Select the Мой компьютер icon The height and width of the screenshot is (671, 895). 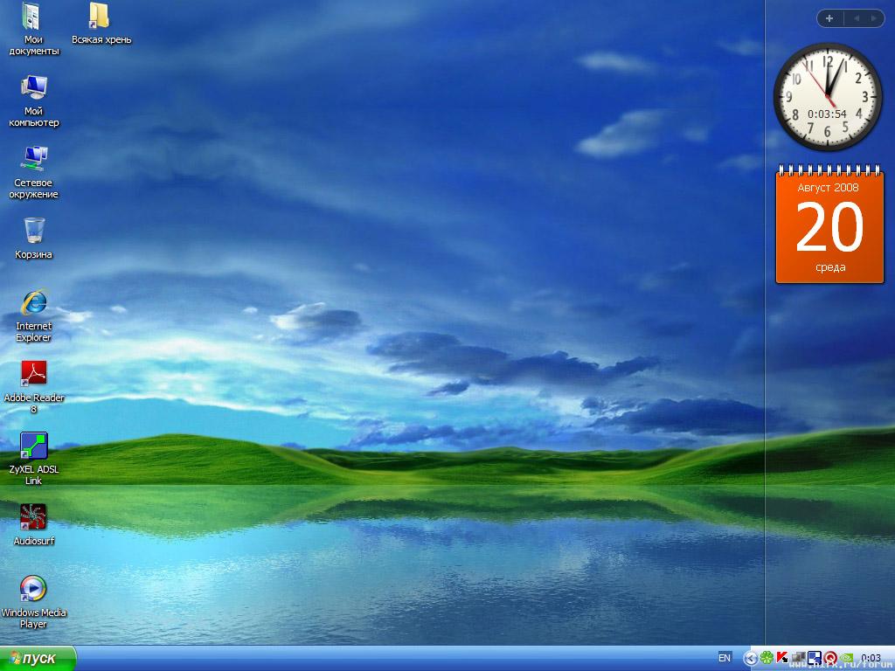click(x=34, y=100)
